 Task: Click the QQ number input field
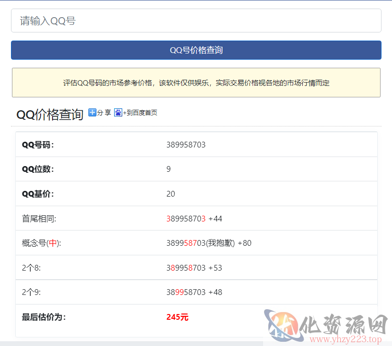(196, 21)
